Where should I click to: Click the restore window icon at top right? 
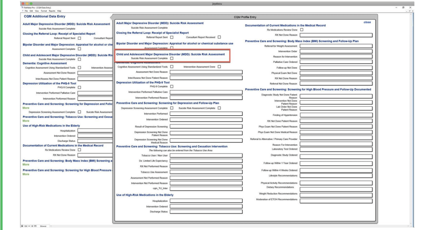[404, 8]
